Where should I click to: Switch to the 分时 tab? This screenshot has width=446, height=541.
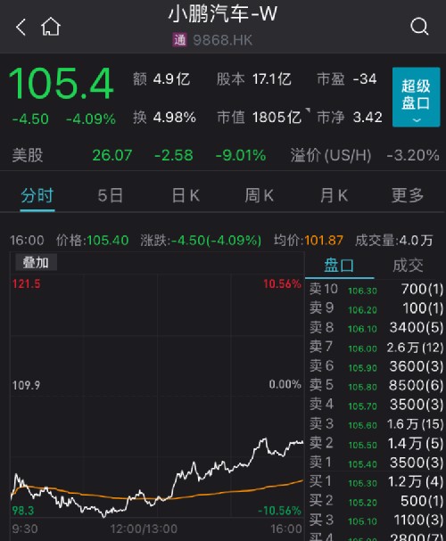point(37,195)
